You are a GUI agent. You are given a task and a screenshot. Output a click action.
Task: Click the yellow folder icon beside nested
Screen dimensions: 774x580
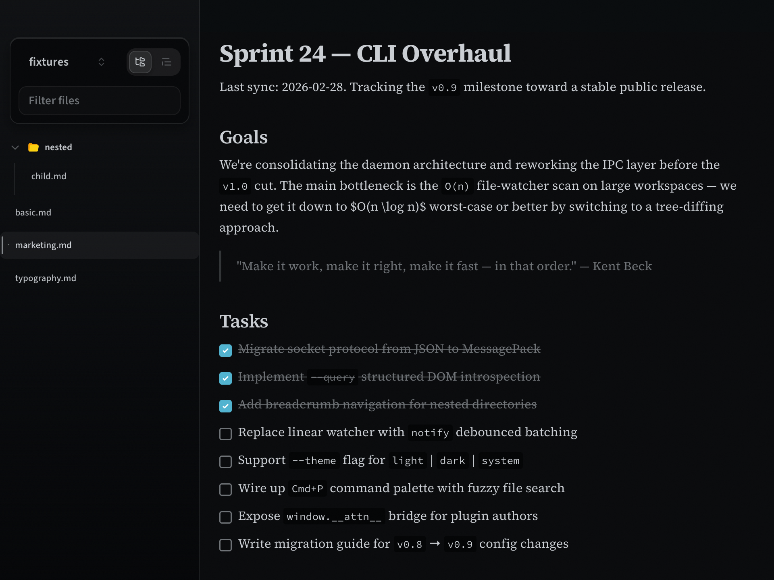click(34, 147)
